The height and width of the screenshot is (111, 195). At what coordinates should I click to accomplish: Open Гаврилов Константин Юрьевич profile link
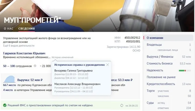coord(24,53)
